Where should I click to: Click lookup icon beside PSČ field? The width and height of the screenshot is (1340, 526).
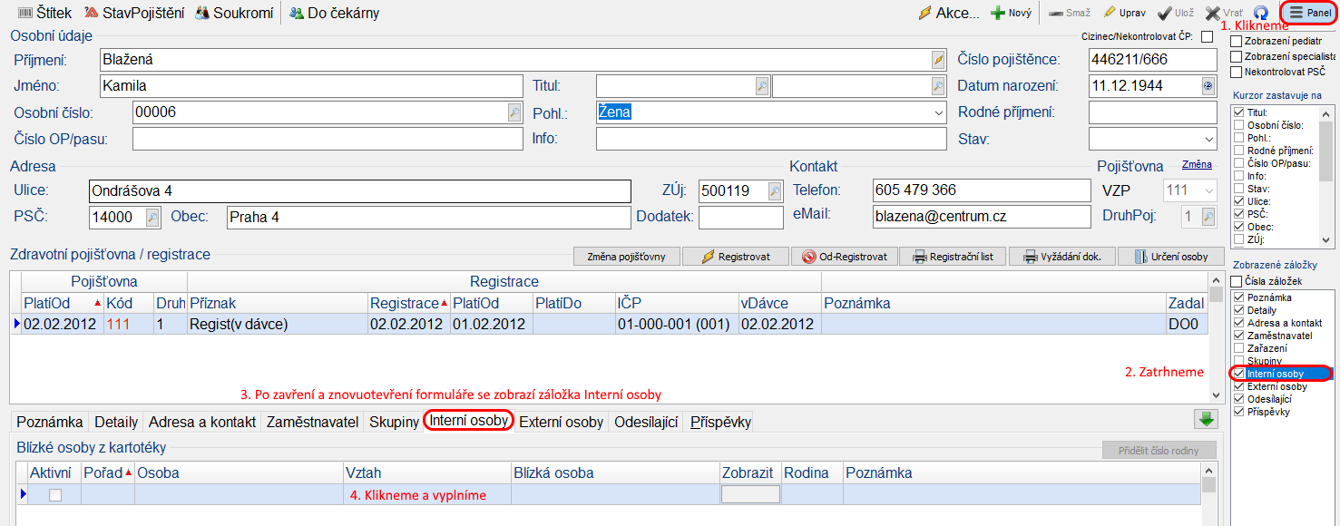tap(152, 218)
